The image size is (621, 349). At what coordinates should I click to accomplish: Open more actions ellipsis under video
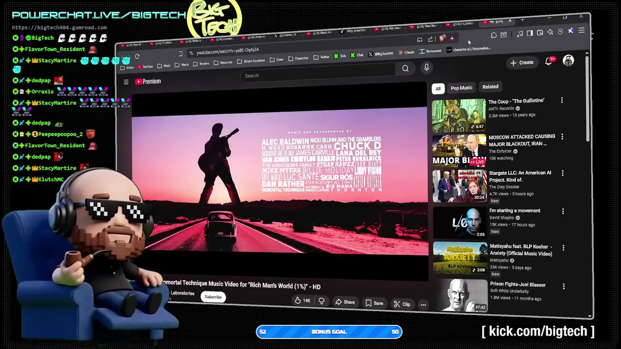(423, 305)
